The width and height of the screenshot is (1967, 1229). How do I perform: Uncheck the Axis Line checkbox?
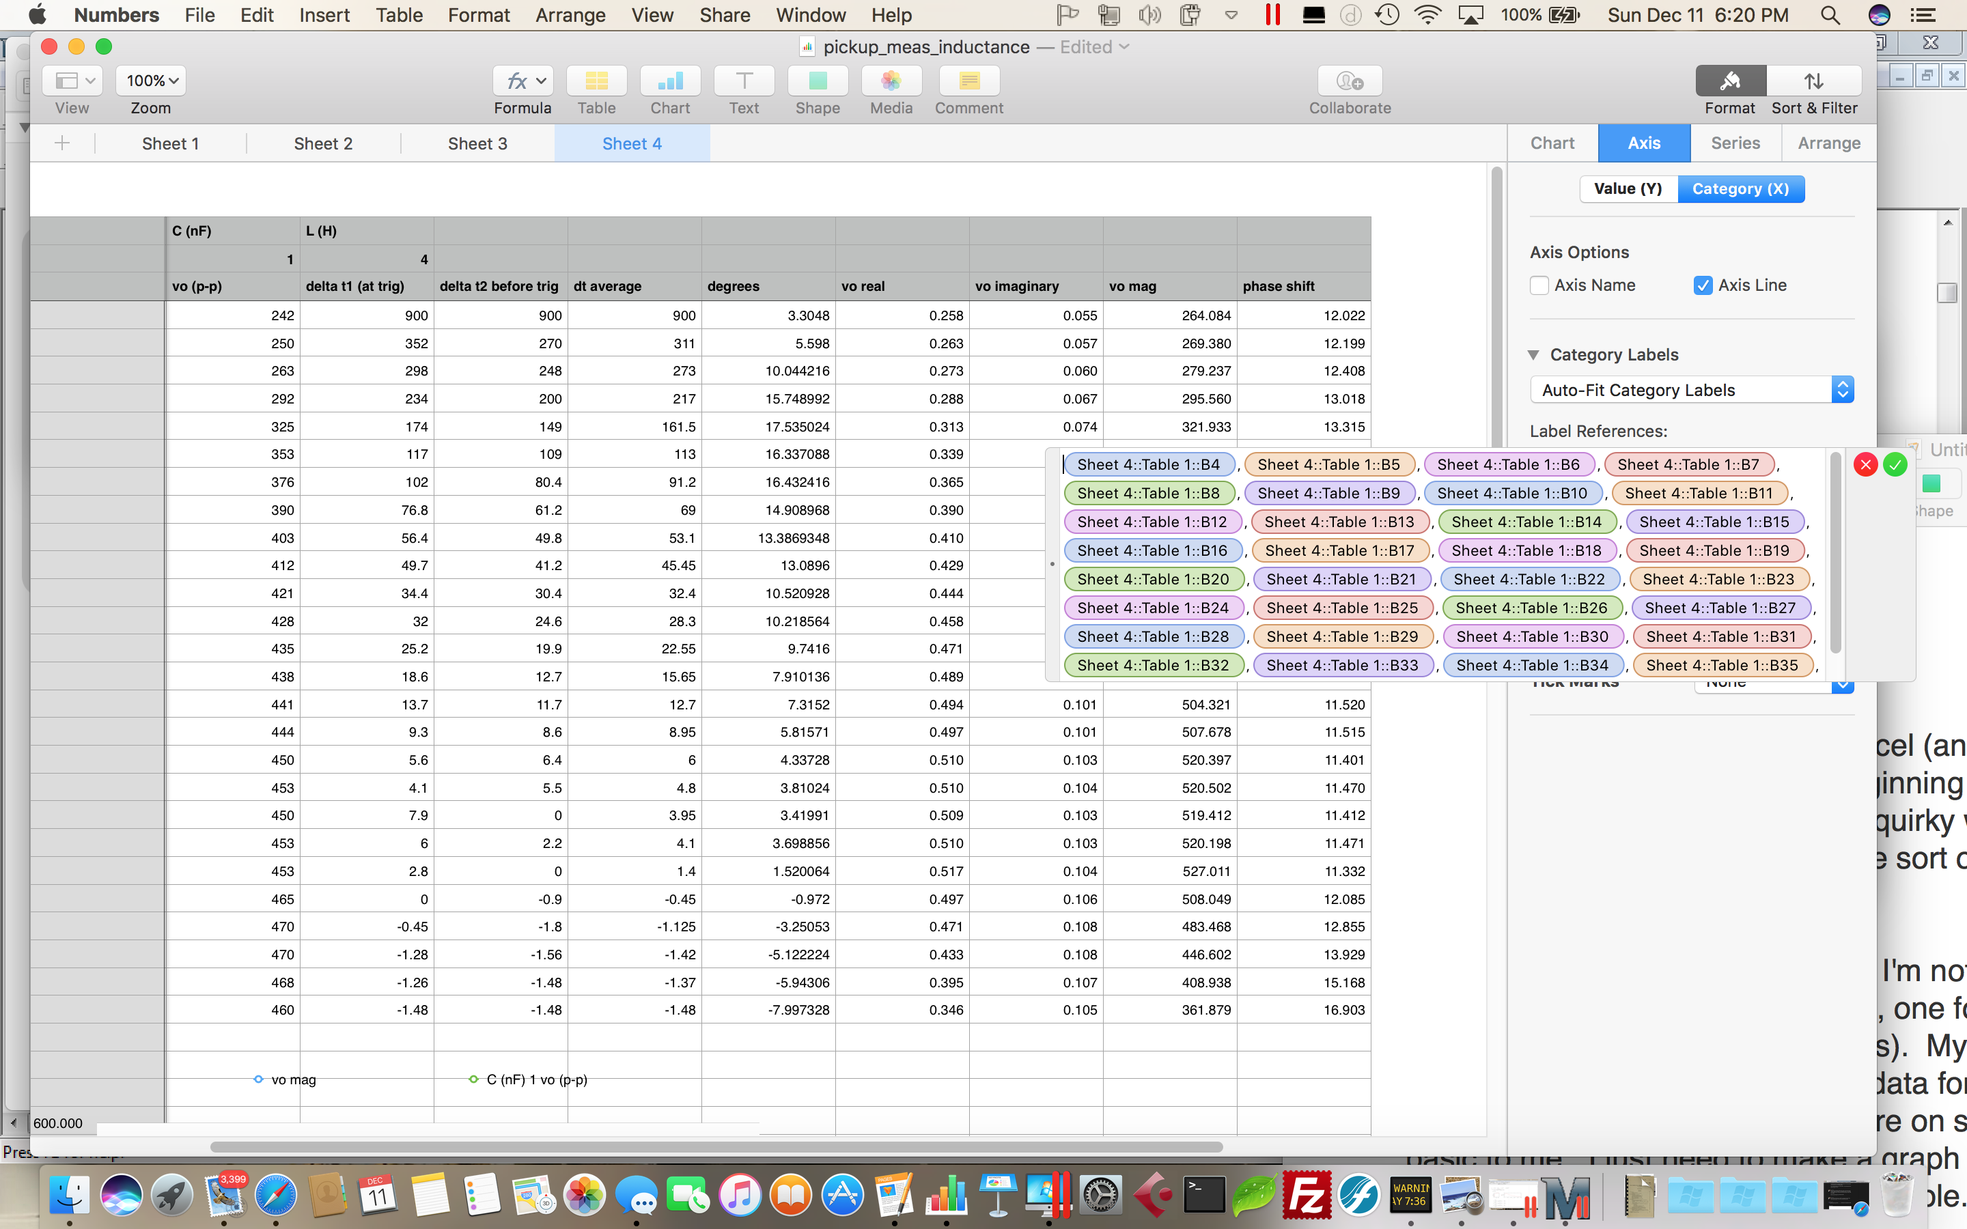click(x=1703, y=285)
